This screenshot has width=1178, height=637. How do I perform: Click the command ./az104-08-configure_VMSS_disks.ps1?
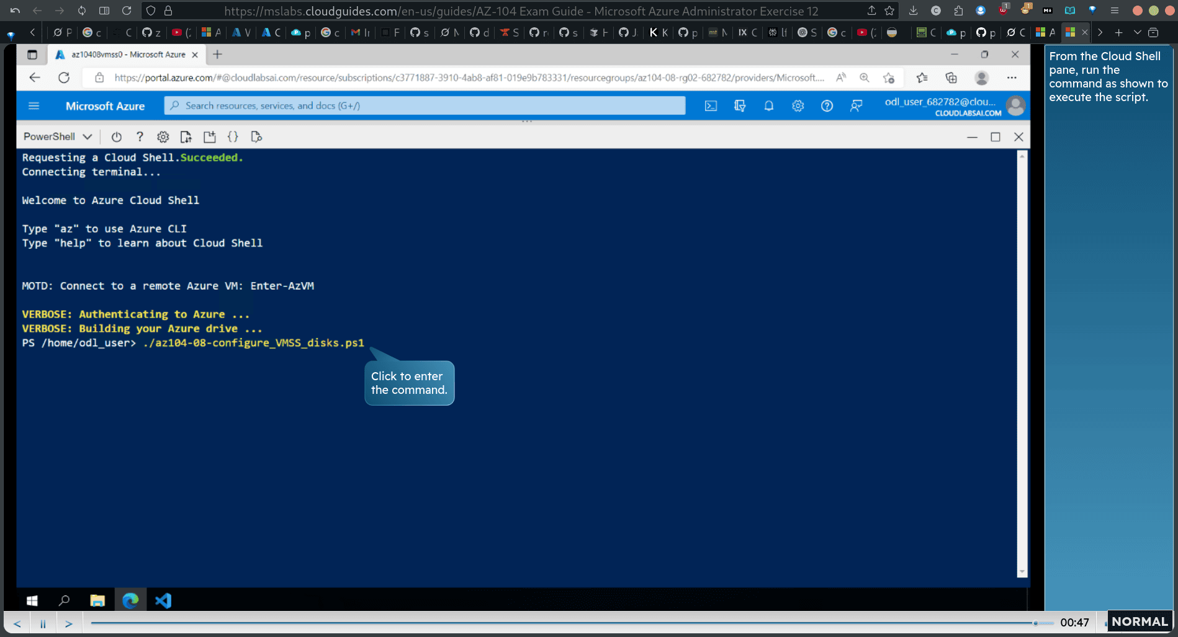click(x=253, y=343)
